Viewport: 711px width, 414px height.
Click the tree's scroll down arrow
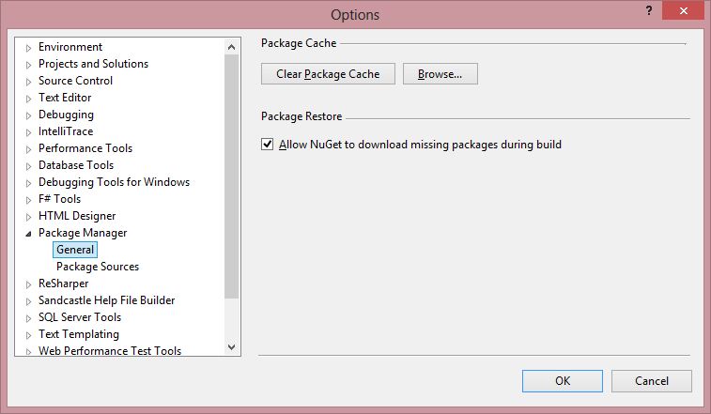[x=231, y=347]
